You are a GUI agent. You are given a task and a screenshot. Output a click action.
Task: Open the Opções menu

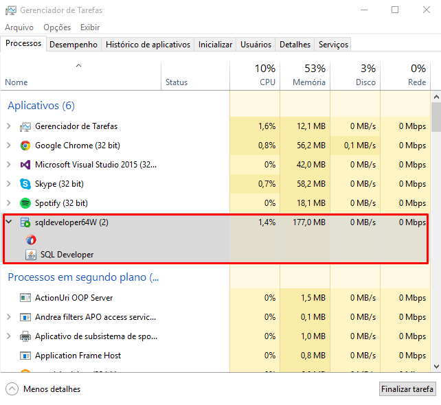pos(57,27)
